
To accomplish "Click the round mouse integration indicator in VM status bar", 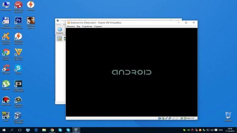I will click(181, 118).
